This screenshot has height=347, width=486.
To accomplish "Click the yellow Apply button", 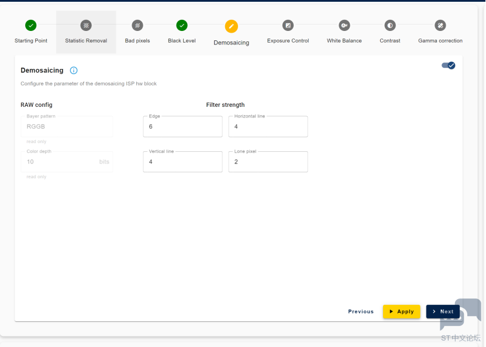I will 401,311.
